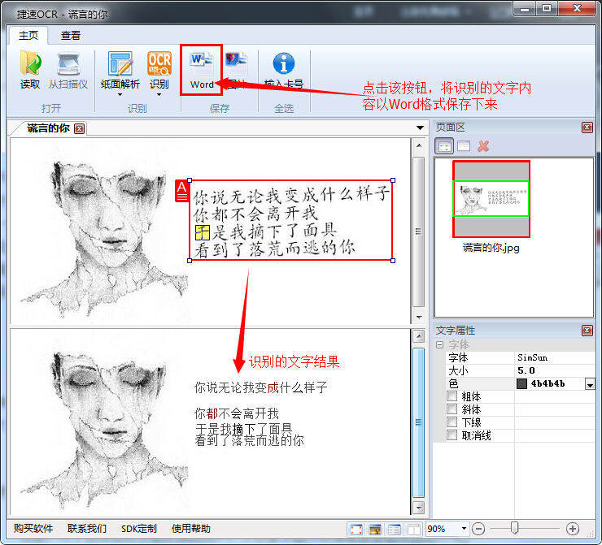Click the 5.0 size value field

(555, 370)
